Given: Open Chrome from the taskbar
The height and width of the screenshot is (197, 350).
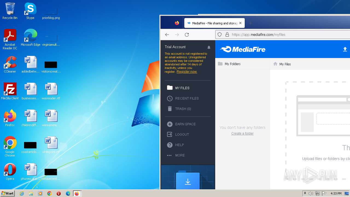Looking at the screenshot, I should (49, 193).
